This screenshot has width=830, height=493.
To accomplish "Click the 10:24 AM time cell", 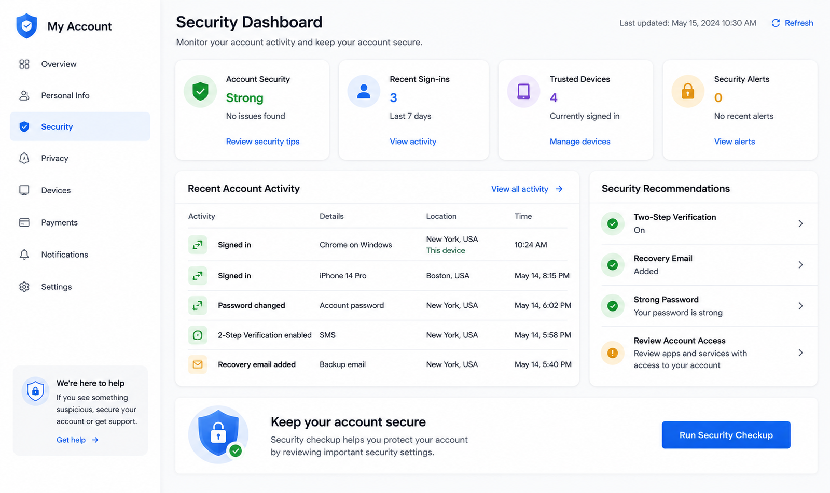I will pos(531,245).
